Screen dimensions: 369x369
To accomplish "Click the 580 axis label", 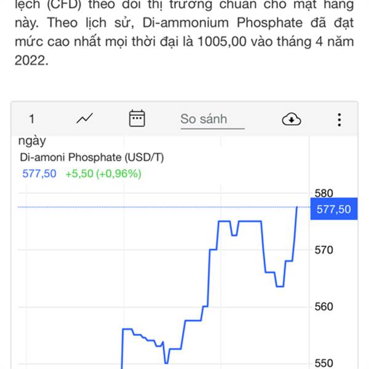I will coord(323,193).
